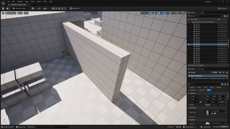Click the Unreal Engine logo
Image resolution: width=230 pixels, height=129 pixels.
tap(3, 3)
